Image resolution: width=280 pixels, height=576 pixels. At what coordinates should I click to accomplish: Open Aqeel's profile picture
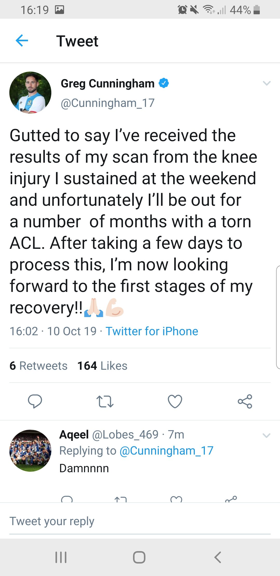point(30,451)
